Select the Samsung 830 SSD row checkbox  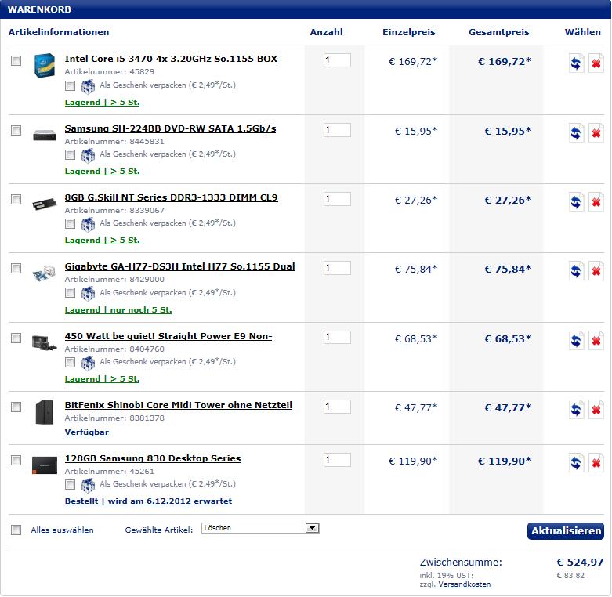pos(16,460)
